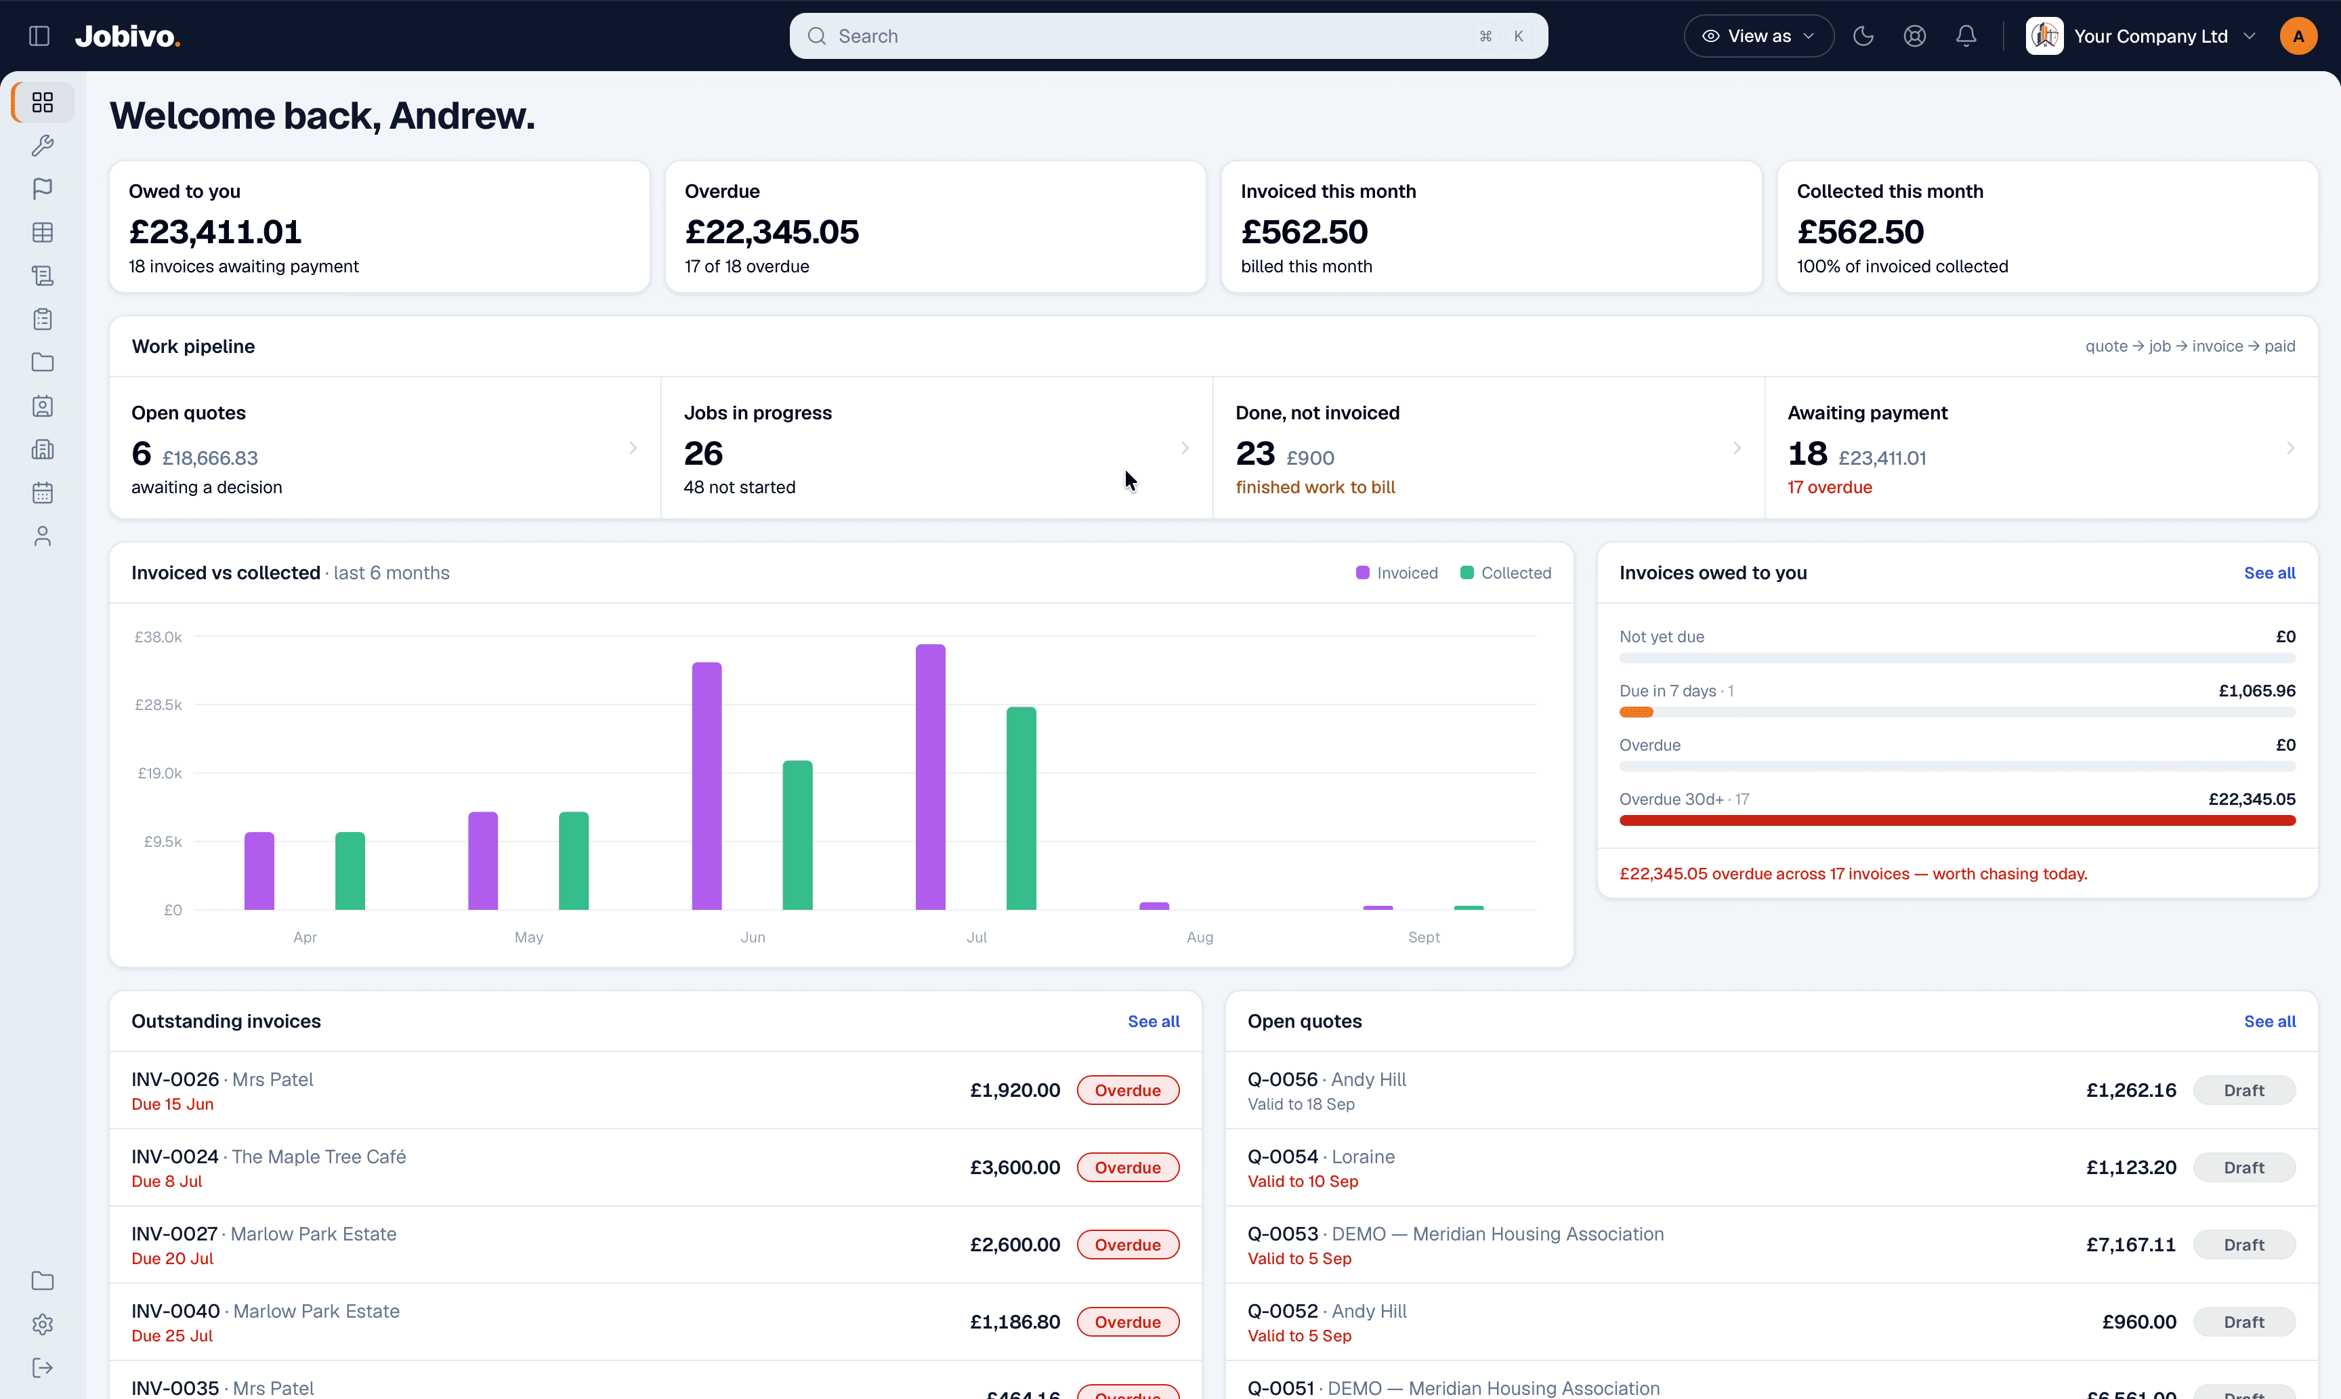Viewport: 2341px width, 1399px height.
Task: Click the building icon in sidebar
Action: click(43, 448)
